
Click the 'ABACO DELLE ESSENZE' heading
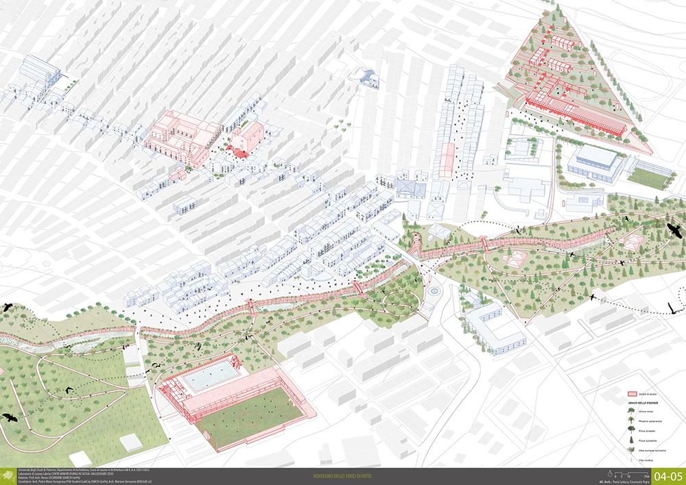pos(643,403)
